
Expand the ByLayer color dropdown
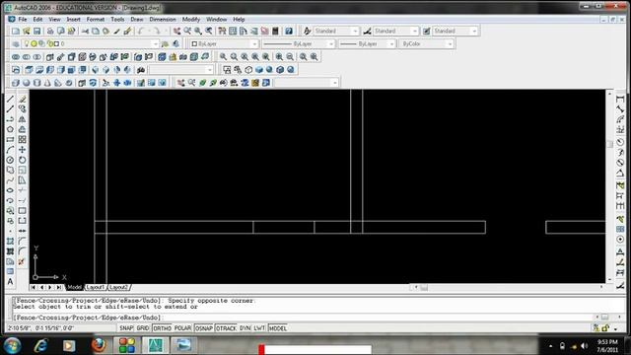pos(254,43)
